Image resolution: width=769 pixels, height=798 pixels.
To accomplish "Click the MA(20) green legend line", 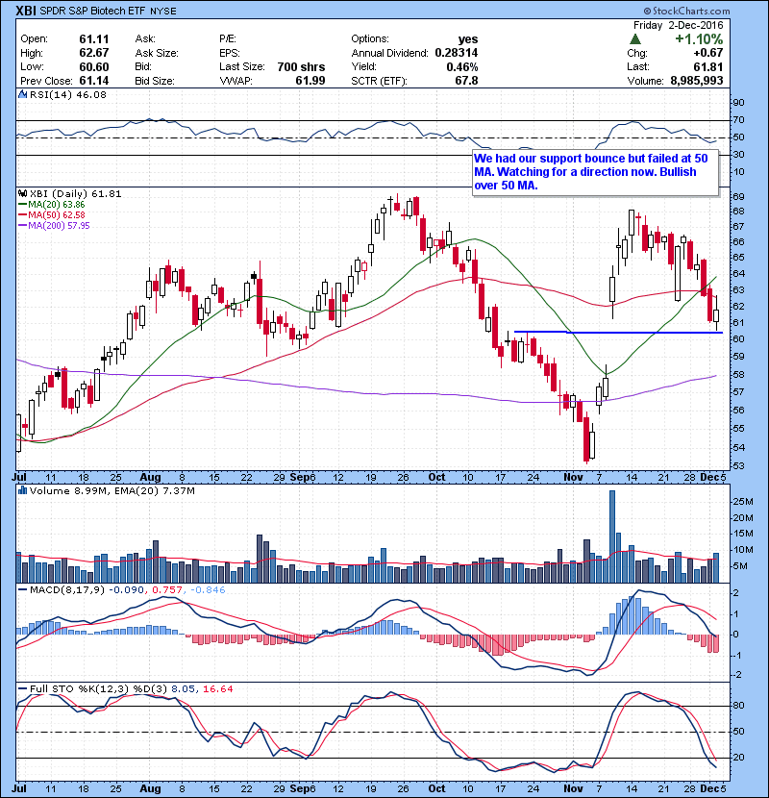I will (23, 205).
